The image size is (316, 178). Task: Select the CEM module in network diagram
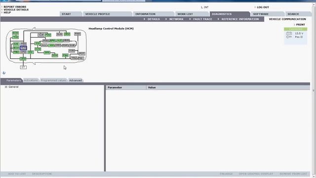[x=23, y=58]
